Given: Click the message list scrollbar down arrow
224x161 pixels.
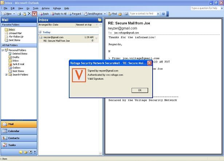Looking at the screenshot, I should (x=101, y=153).
